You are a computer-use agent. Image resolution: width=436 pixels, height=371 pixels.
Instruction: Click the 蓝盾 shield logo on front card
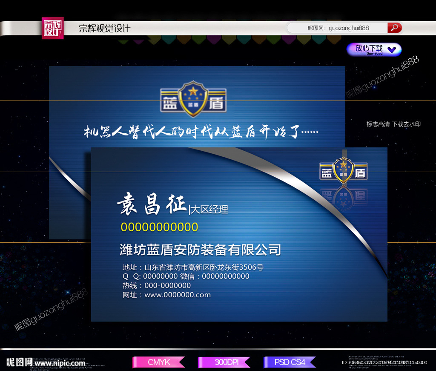[344, 170]
